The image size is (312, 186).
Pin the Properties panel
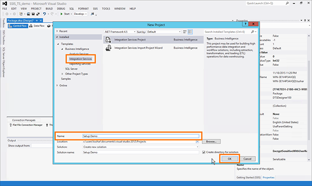(305, 20)
